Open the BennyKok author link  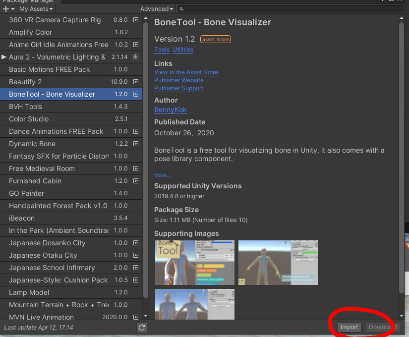point(171,110)
